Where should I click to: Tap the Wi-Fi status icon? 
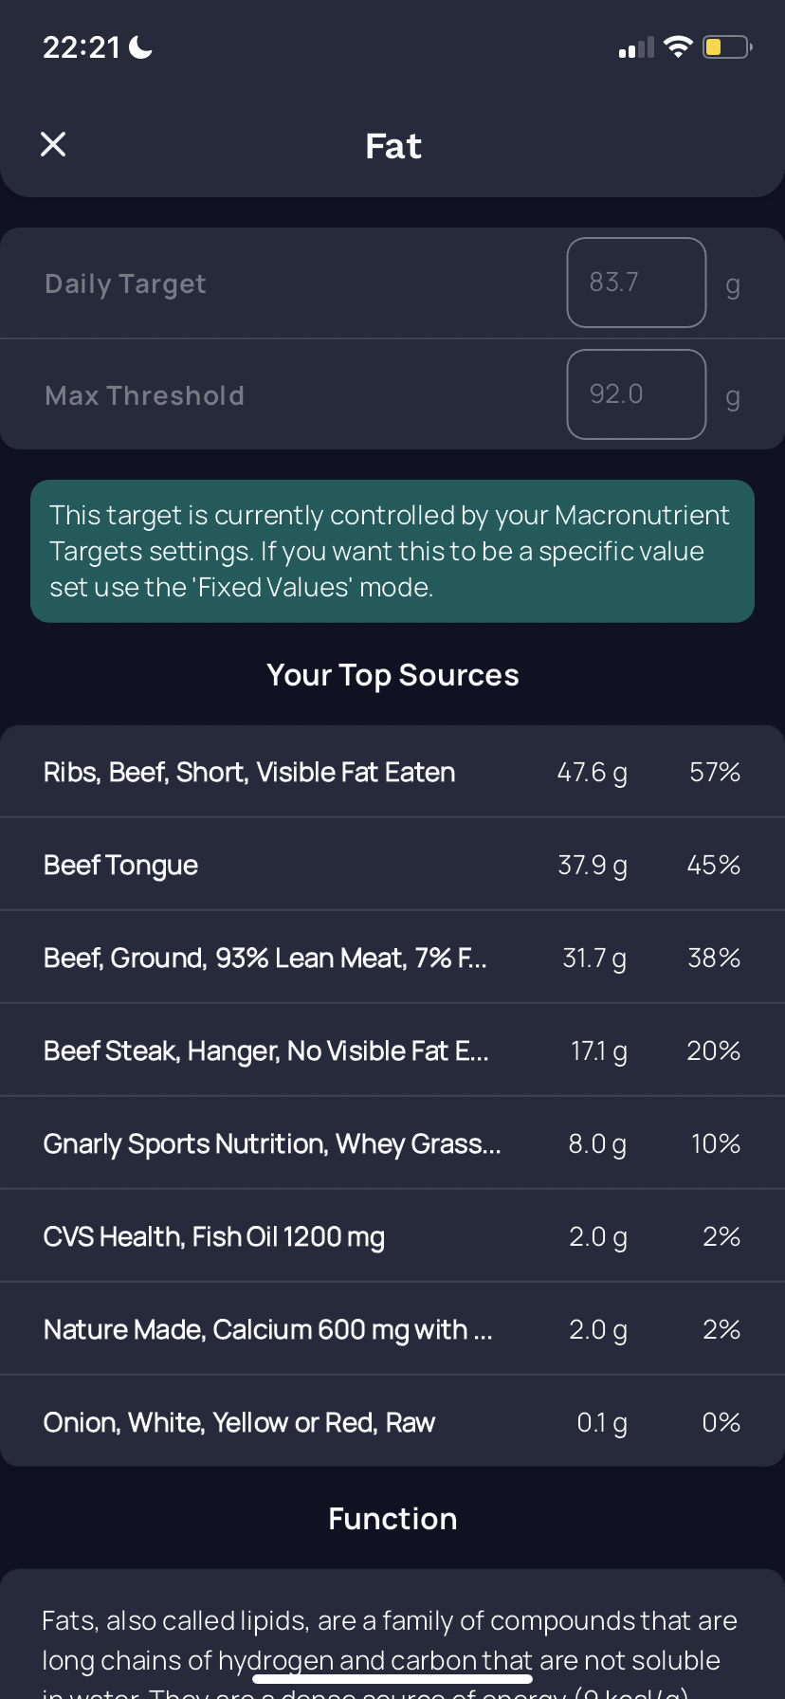point(678,46)
